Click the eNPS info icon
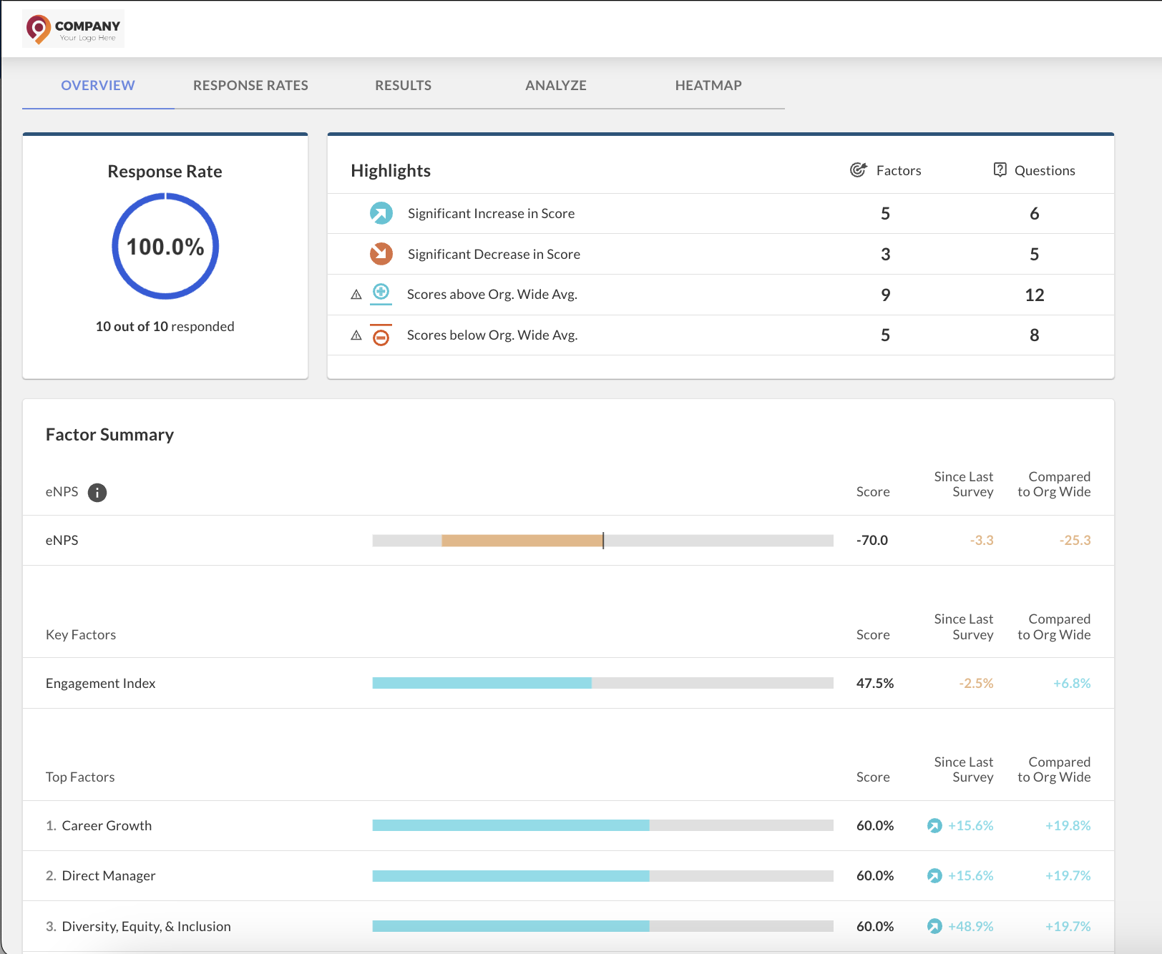 (97, 492)
